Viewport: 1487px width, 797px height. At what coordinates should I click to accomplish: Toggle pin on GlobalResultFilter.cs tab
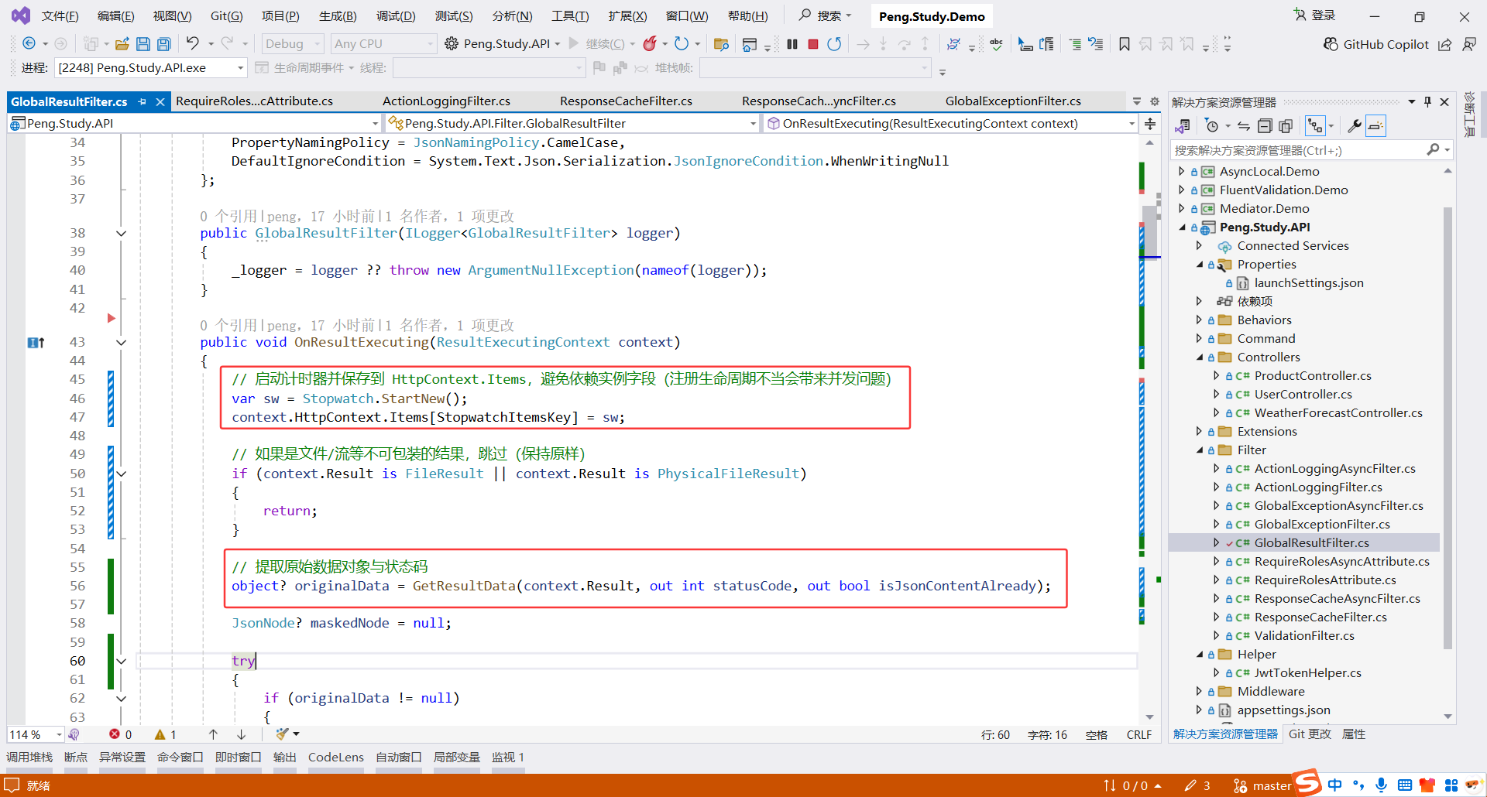point(143,101)
